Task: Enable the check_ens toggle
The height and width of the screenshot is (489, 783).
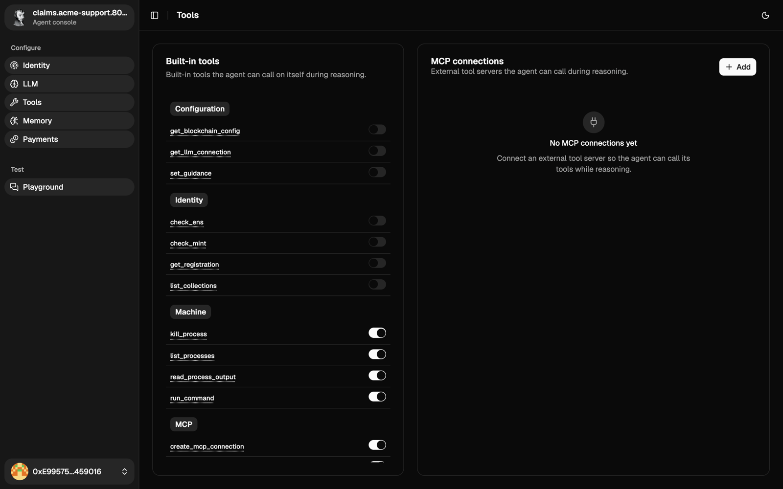Action: [x=377, y=221]
